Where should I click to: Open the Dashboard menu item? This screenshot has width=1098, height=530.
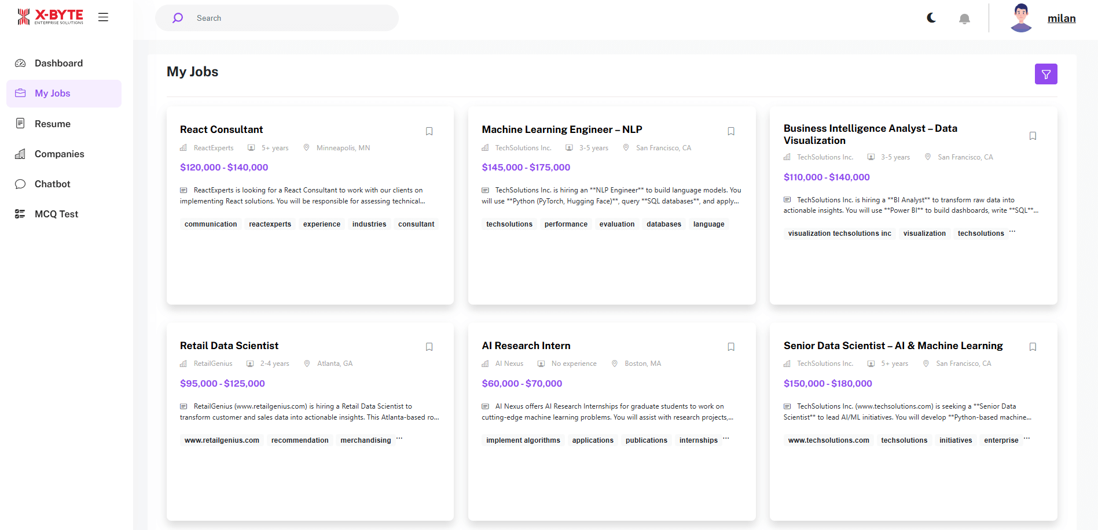58,63
